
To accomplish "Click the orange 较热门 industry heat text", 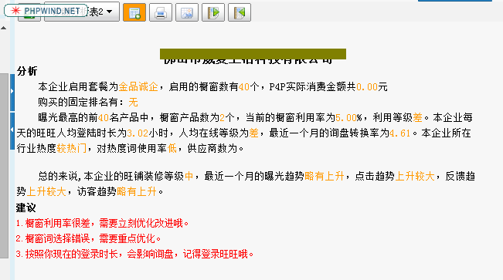I will pyautogui.click(x=72, y=148).
